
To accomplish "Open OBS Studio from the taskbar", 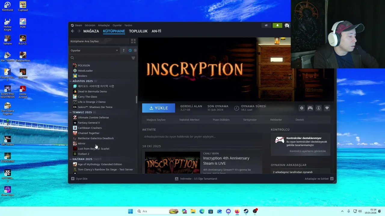I will [255, 211].
